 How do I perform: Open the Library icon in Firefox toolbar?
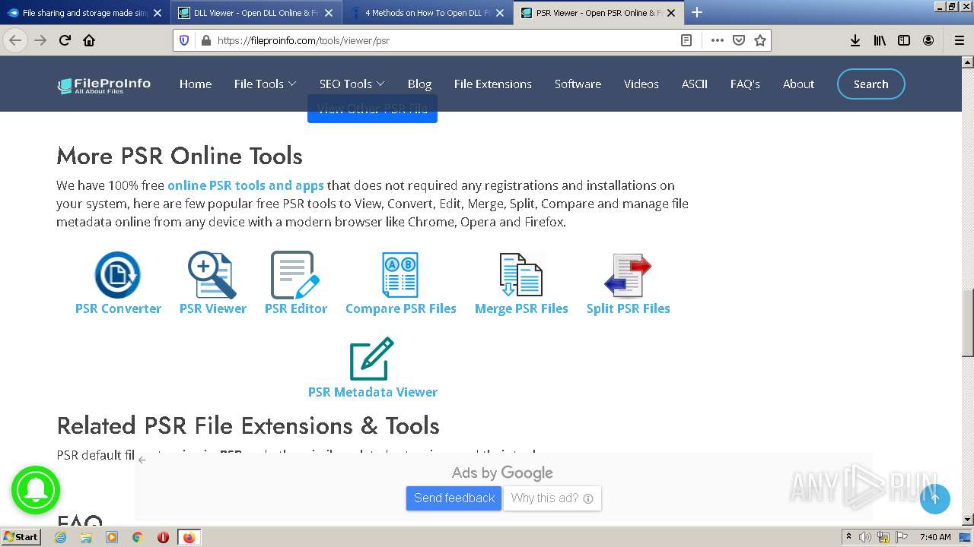coord(880,40)
